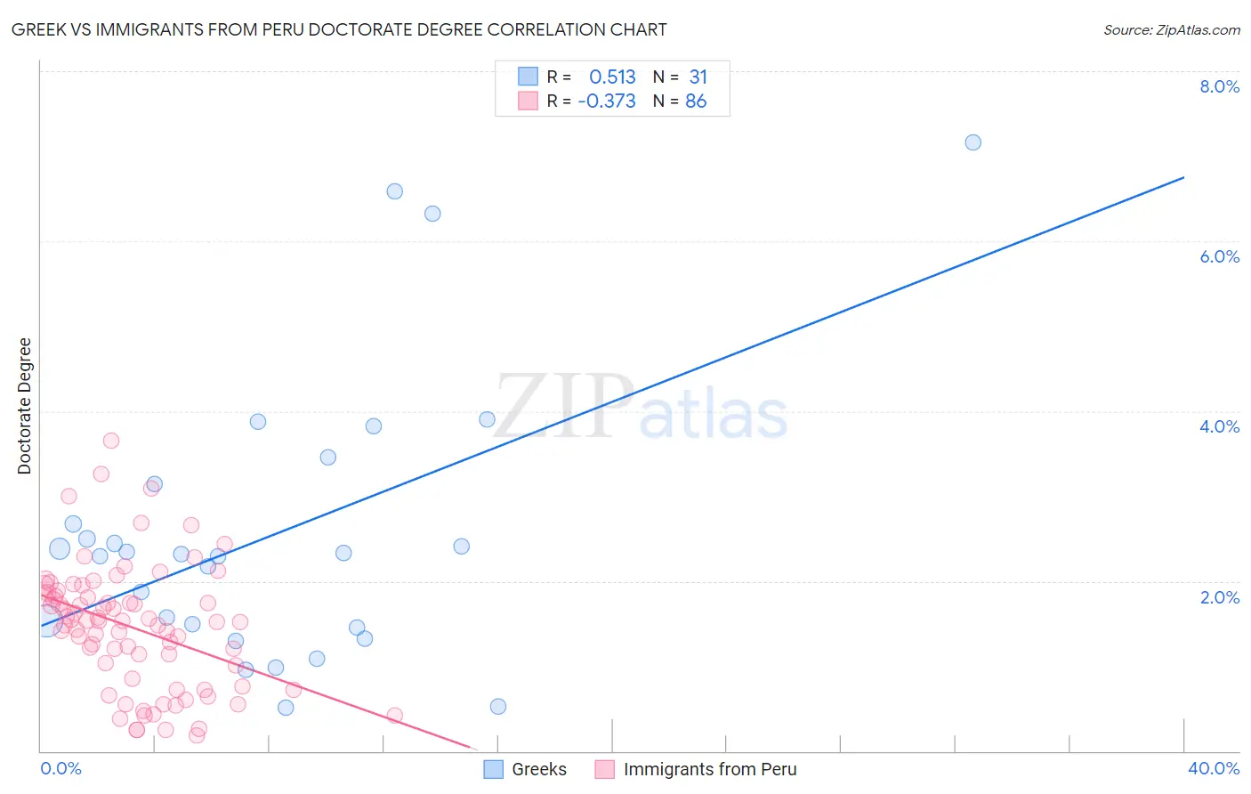Click the 2.0% y-axis label
The width and height of the screenshot is (1251, 794).
[x=1219, y=597]
